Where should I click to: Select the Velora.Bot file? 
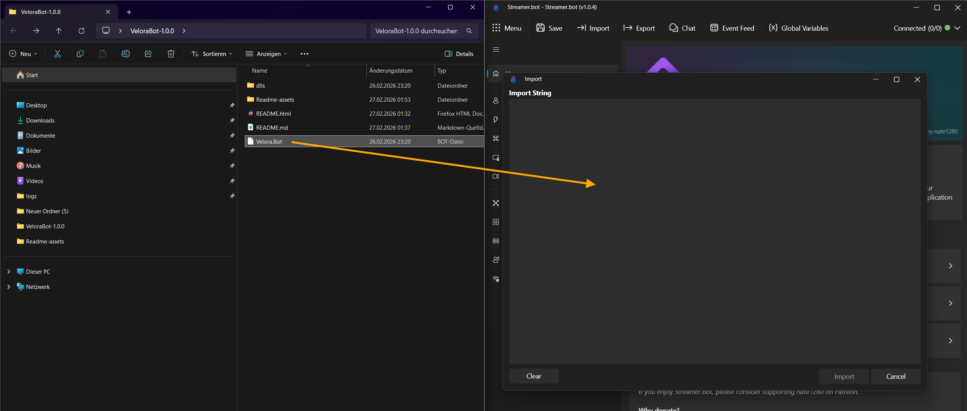click(269, 141)
